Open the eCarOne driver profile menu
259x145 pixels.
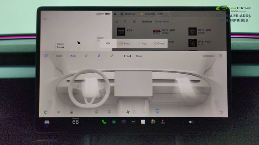click(128, 14)
